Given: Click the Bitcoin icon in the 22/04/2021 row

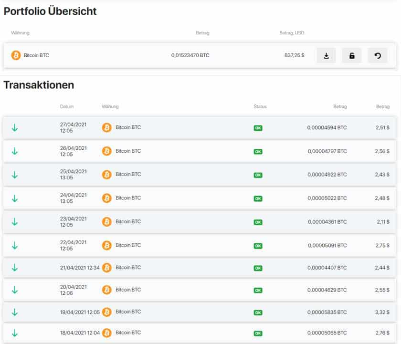Looking at the screenshot, I should [106, 245].
